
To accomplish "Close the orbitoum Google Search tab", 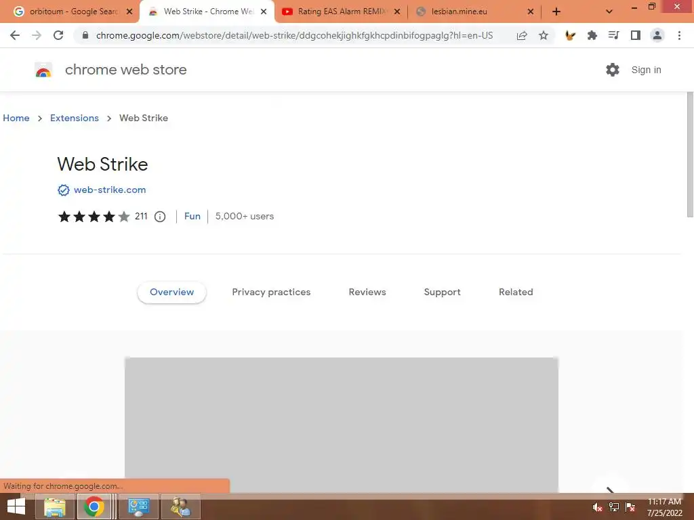I will (x=129, y=12).
